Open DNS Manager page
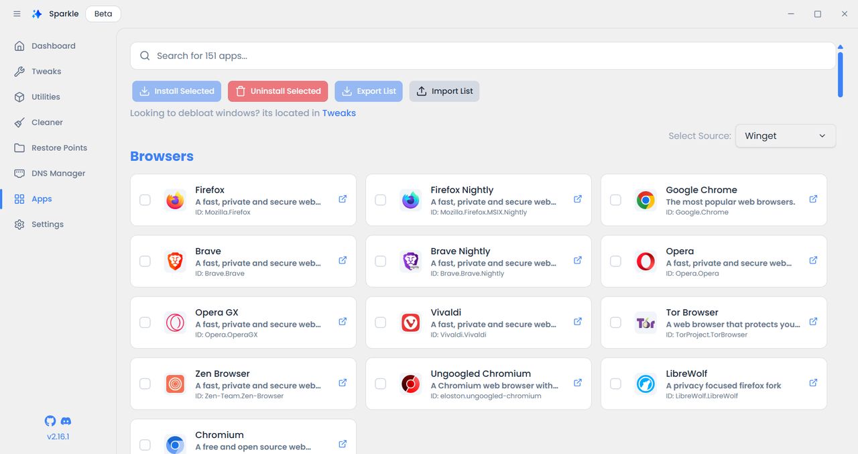858x454 pixels. [58, 174]
